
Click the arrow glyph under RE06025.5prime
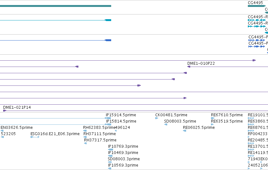click(185, 131)
